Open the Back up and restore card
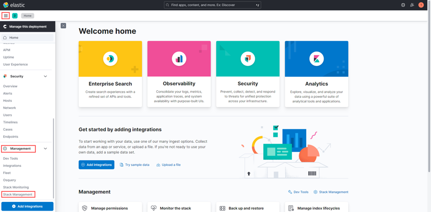This screenshot has width=431, height=212. pos(248,207)
